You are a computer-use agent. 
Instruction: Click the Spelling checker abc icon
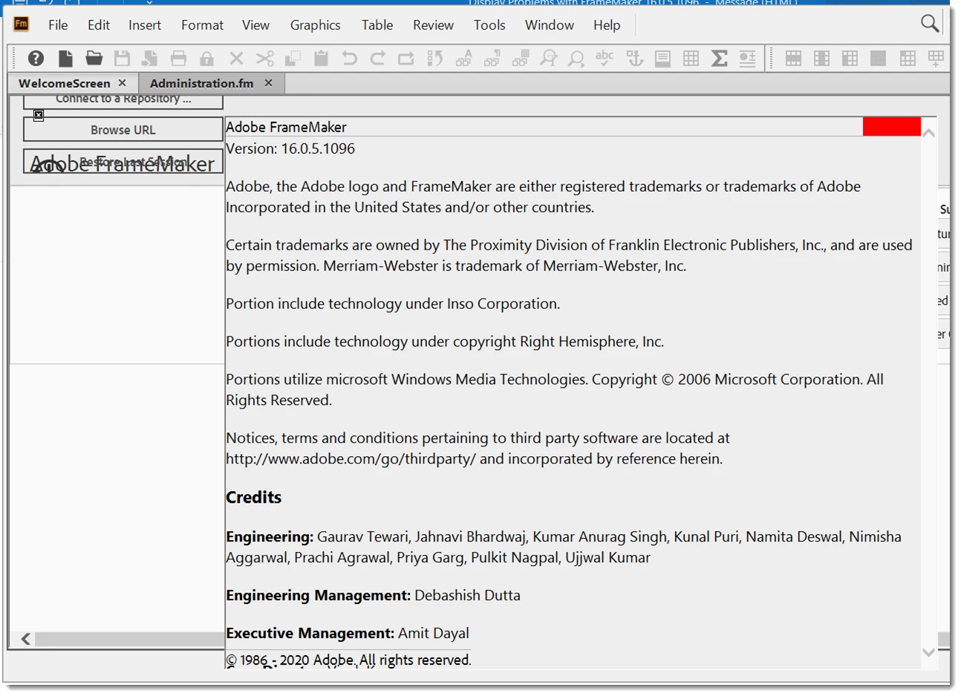(605, 58)
